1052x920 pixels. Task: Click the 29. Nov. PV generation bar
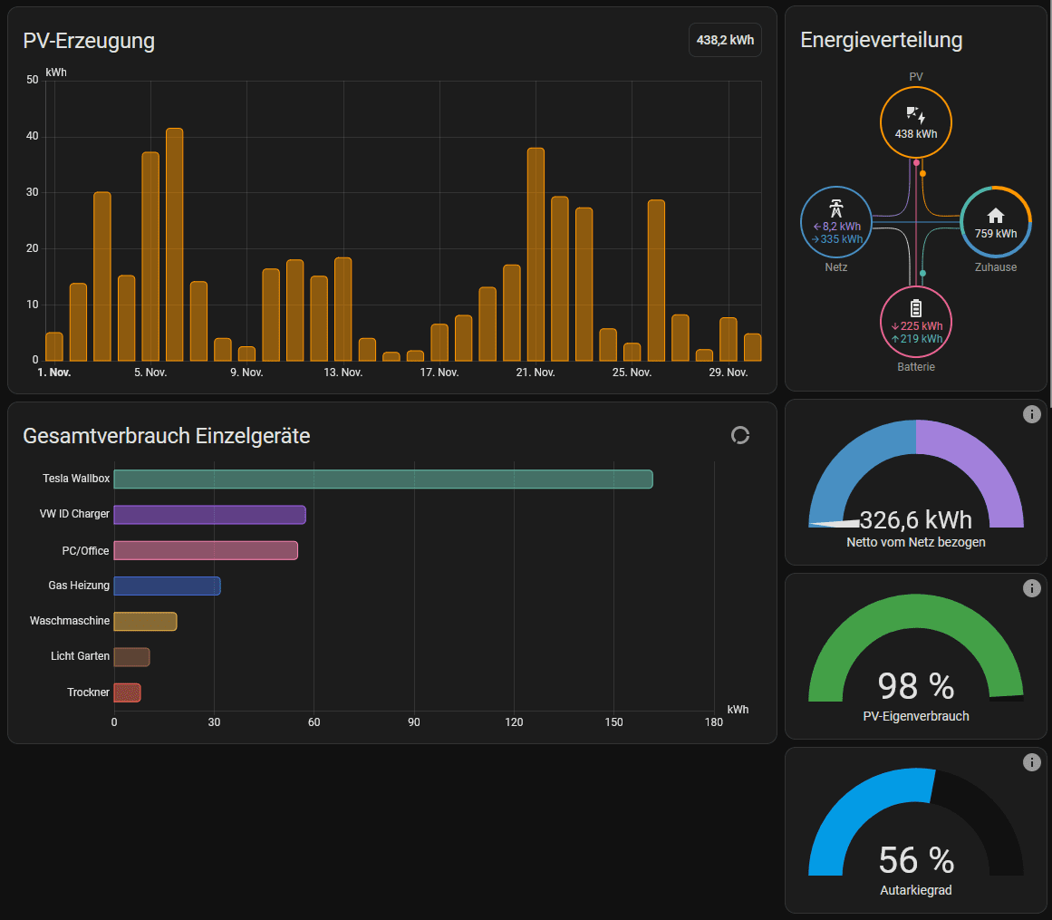click(x=729, y=340)
